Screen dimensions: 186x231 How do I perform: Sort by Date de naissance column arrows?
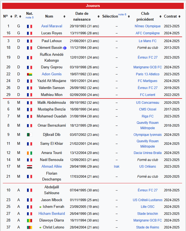(98, 16)
